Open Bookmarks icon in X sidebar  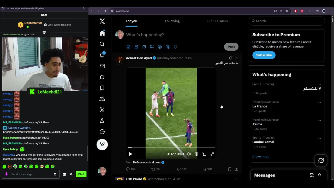(102, 88)
